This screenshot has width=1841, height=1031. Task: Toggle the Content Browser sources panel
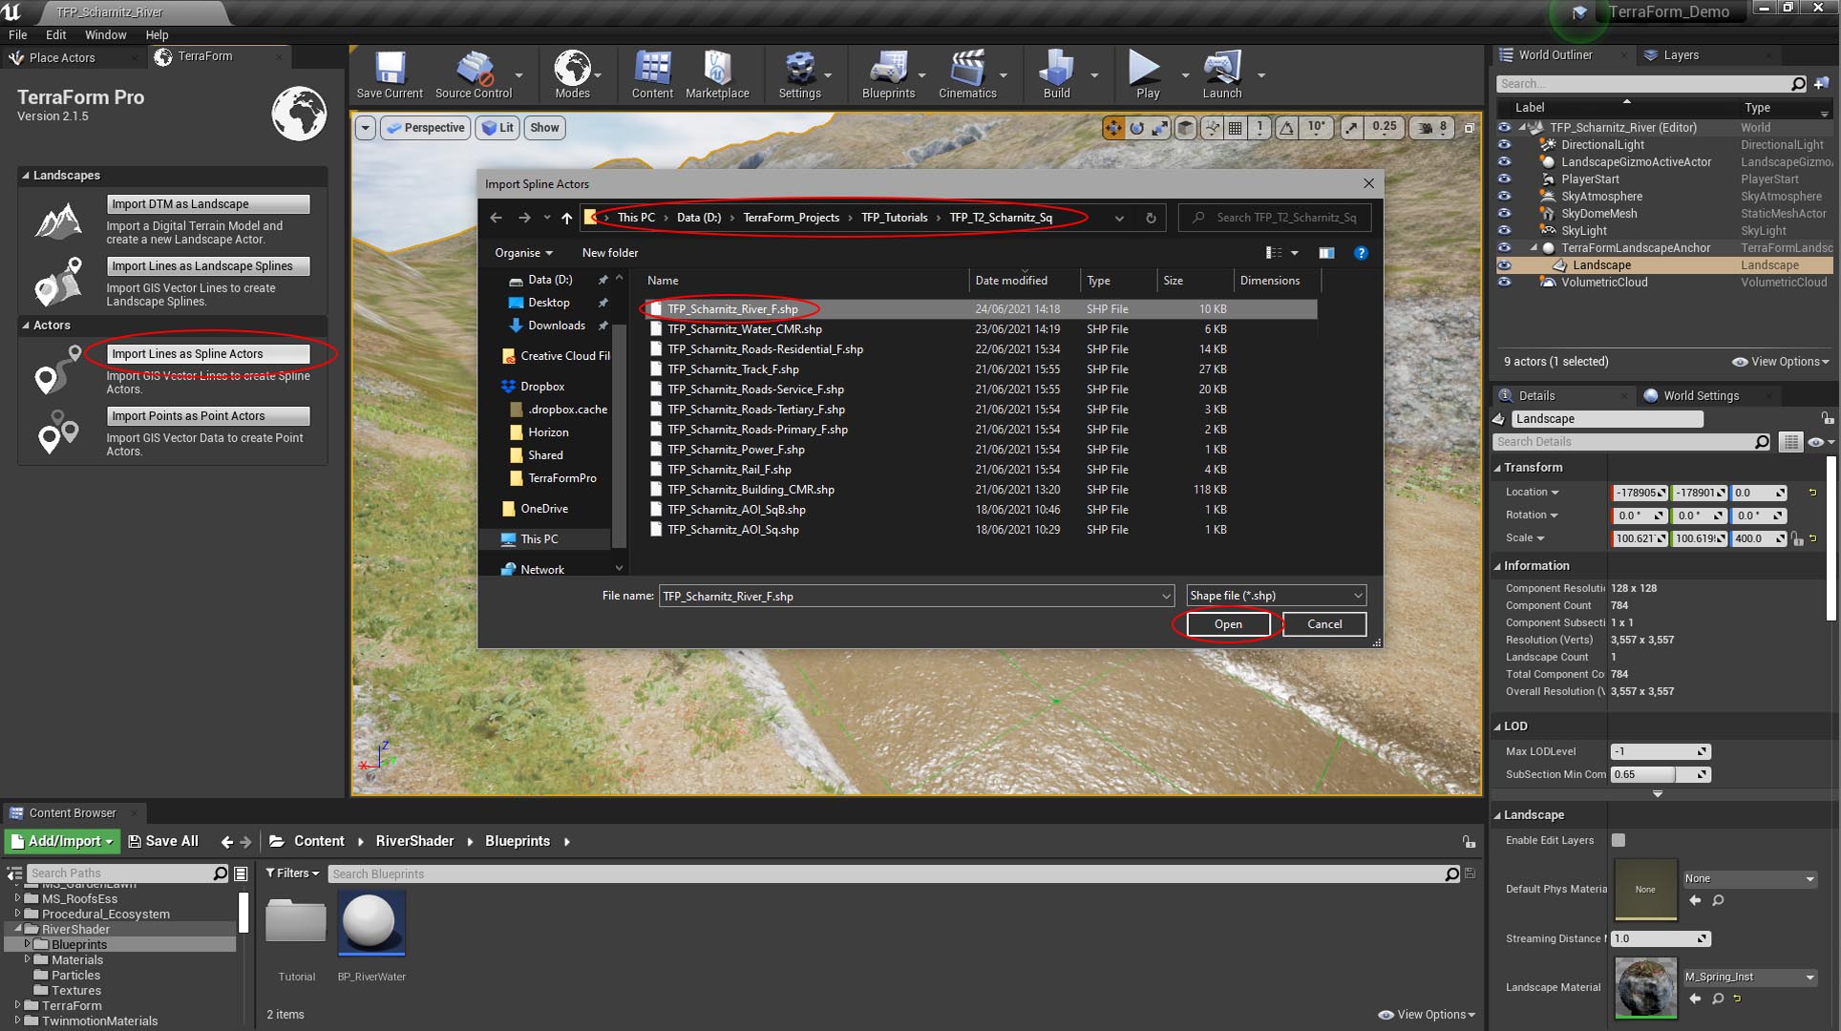coord(14,873)
